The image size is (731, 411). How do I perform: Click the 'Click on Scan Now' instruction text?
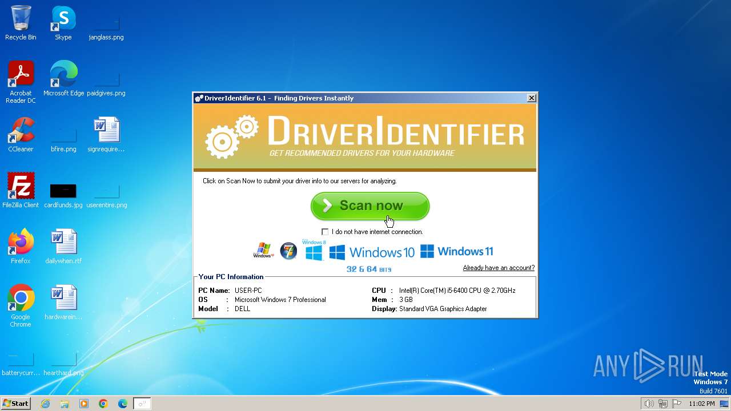point(300,181)
